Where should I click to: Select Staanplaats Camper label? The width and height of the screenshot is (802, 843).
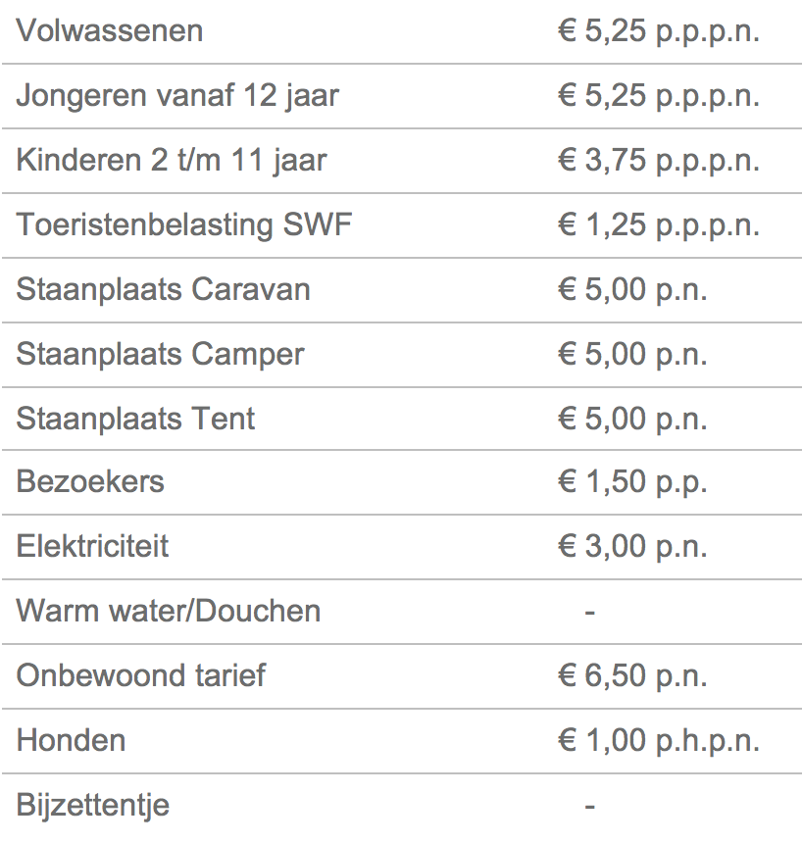click(160, 355)
